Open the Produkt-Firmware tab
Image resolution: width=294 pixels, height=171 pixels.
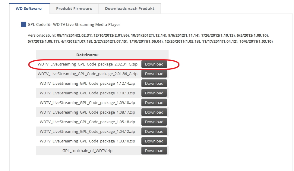(74, 9)
